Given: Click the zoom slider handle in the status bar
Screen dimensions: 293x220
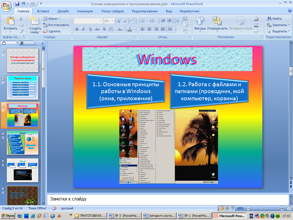Looking at the screenshot, I should 261,208.
